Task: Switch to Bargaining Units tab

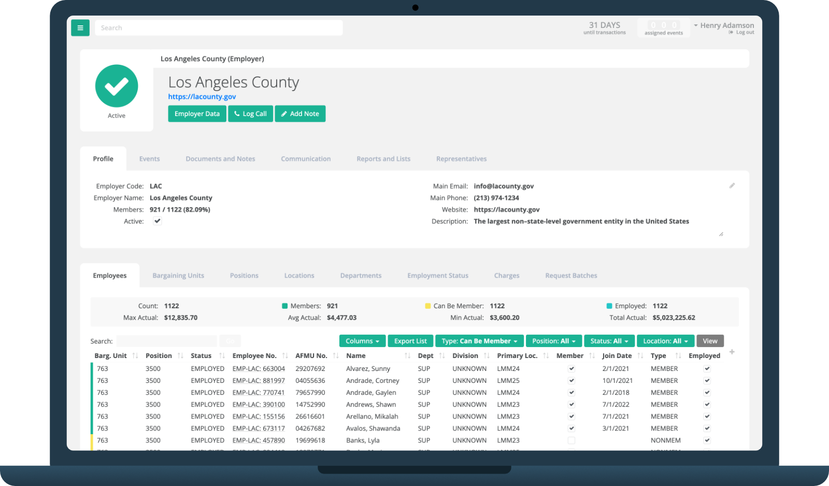Action: 178,276
